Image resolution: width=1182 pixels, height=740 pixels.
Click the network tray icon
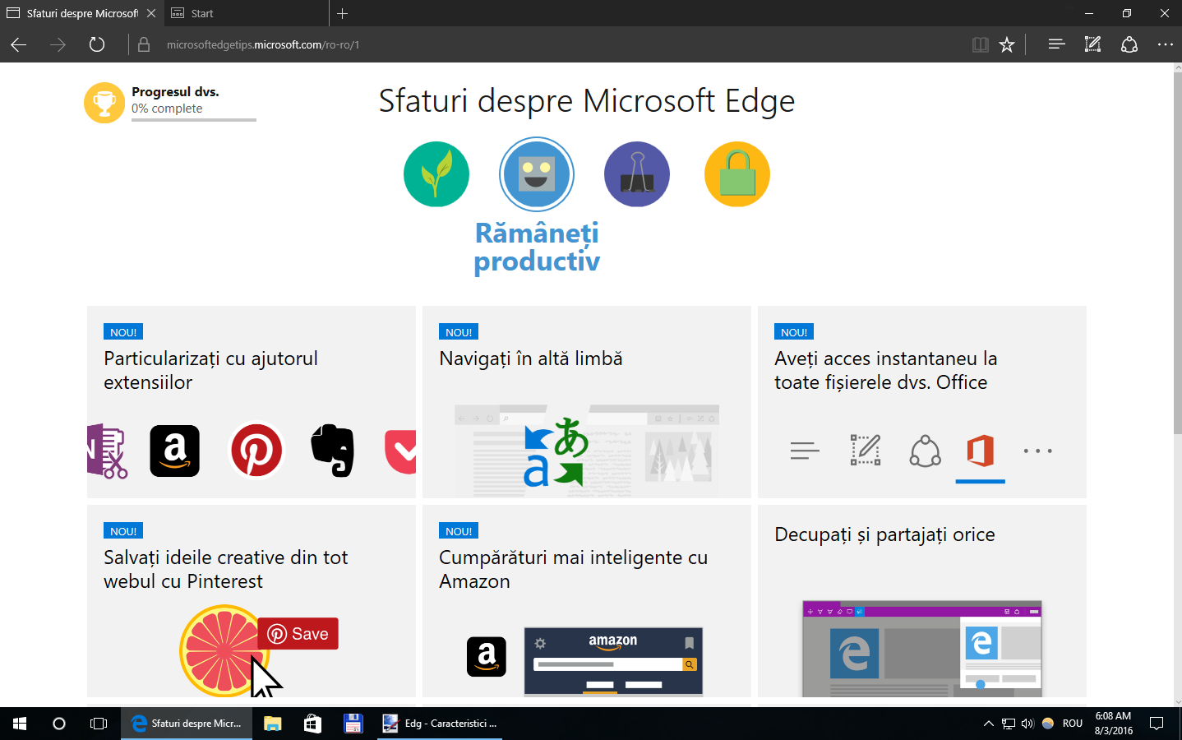point(1009,724)
